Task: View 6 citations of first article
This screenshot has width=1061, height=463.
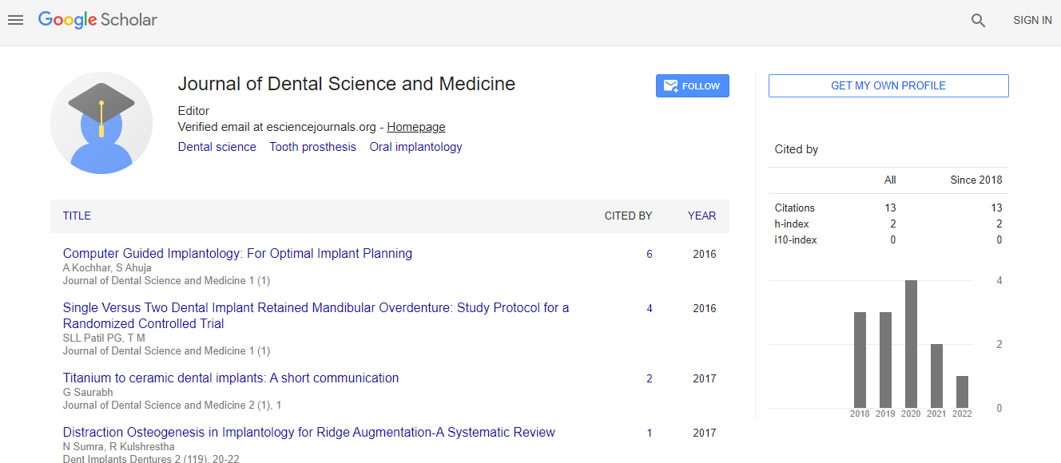Action: coord(650,255)
